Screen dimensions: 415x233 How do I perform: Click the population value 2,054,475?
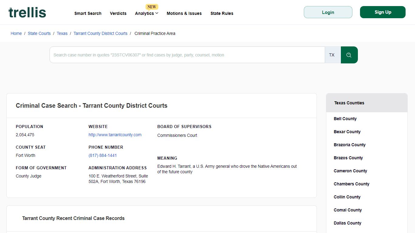tap(25, 135)
